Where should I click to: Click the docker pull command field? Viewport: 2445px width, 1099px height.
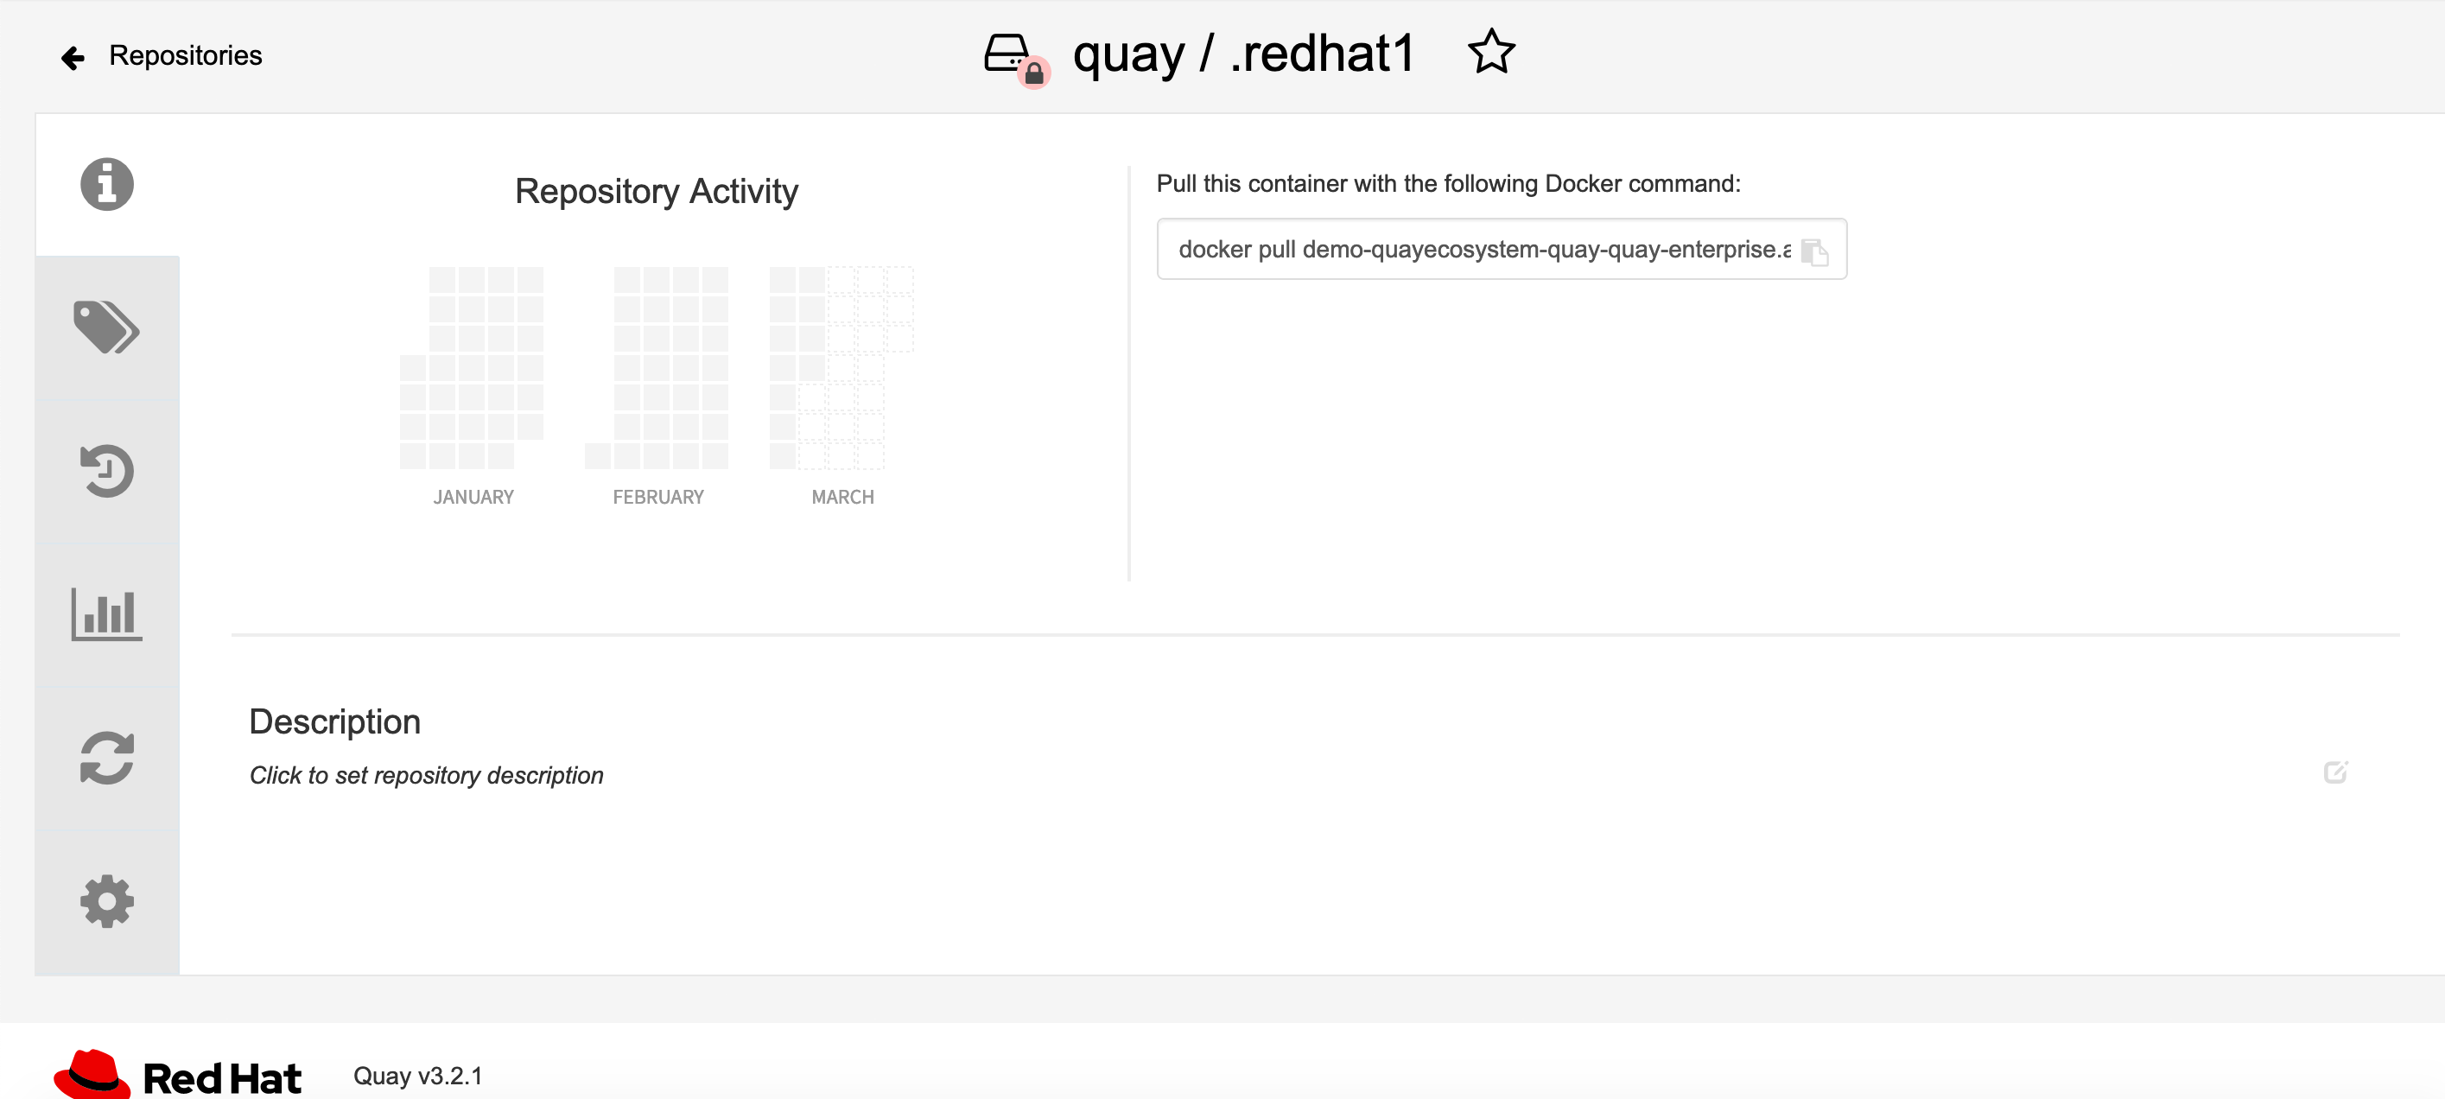1481,250
